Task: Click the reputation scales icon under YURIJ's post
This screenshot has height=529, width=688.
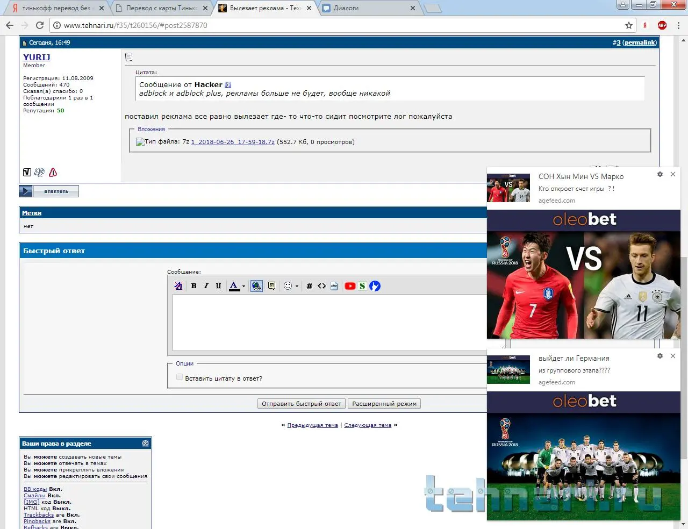Action: click(x=40, y=172)
